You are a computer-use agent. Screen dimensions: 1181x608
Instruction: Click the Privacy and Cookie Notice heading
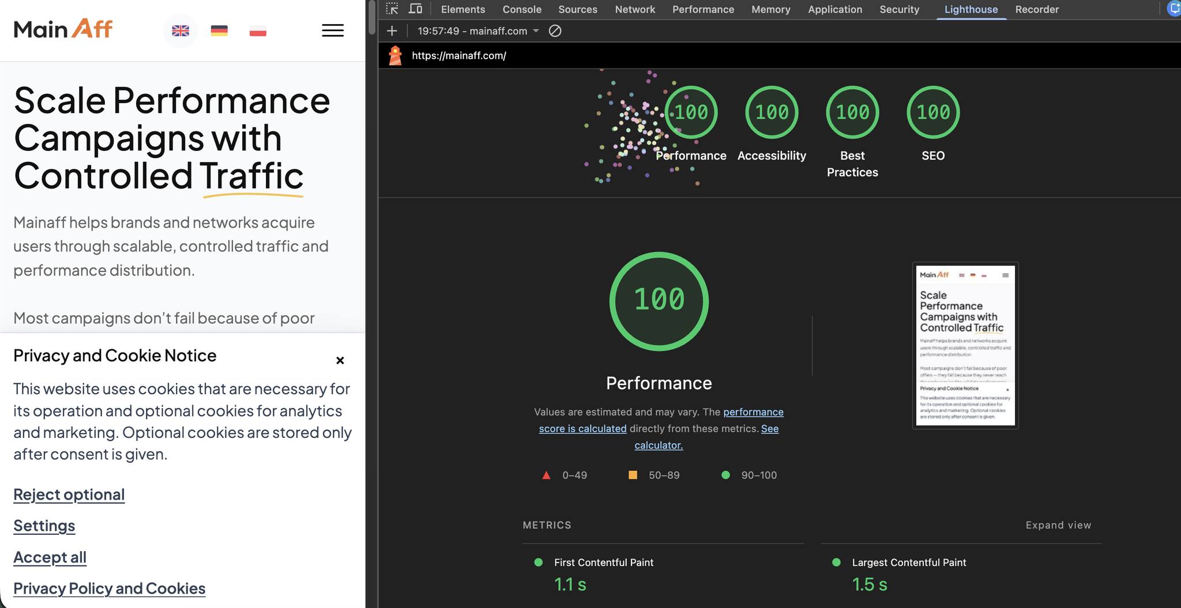(x=115, y=356)
